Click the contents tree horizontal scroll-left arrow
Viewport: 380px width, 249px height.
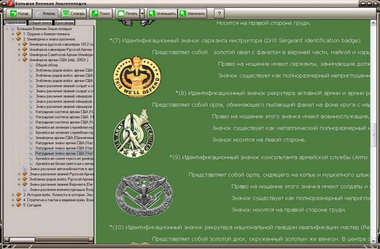click(6, 240)
